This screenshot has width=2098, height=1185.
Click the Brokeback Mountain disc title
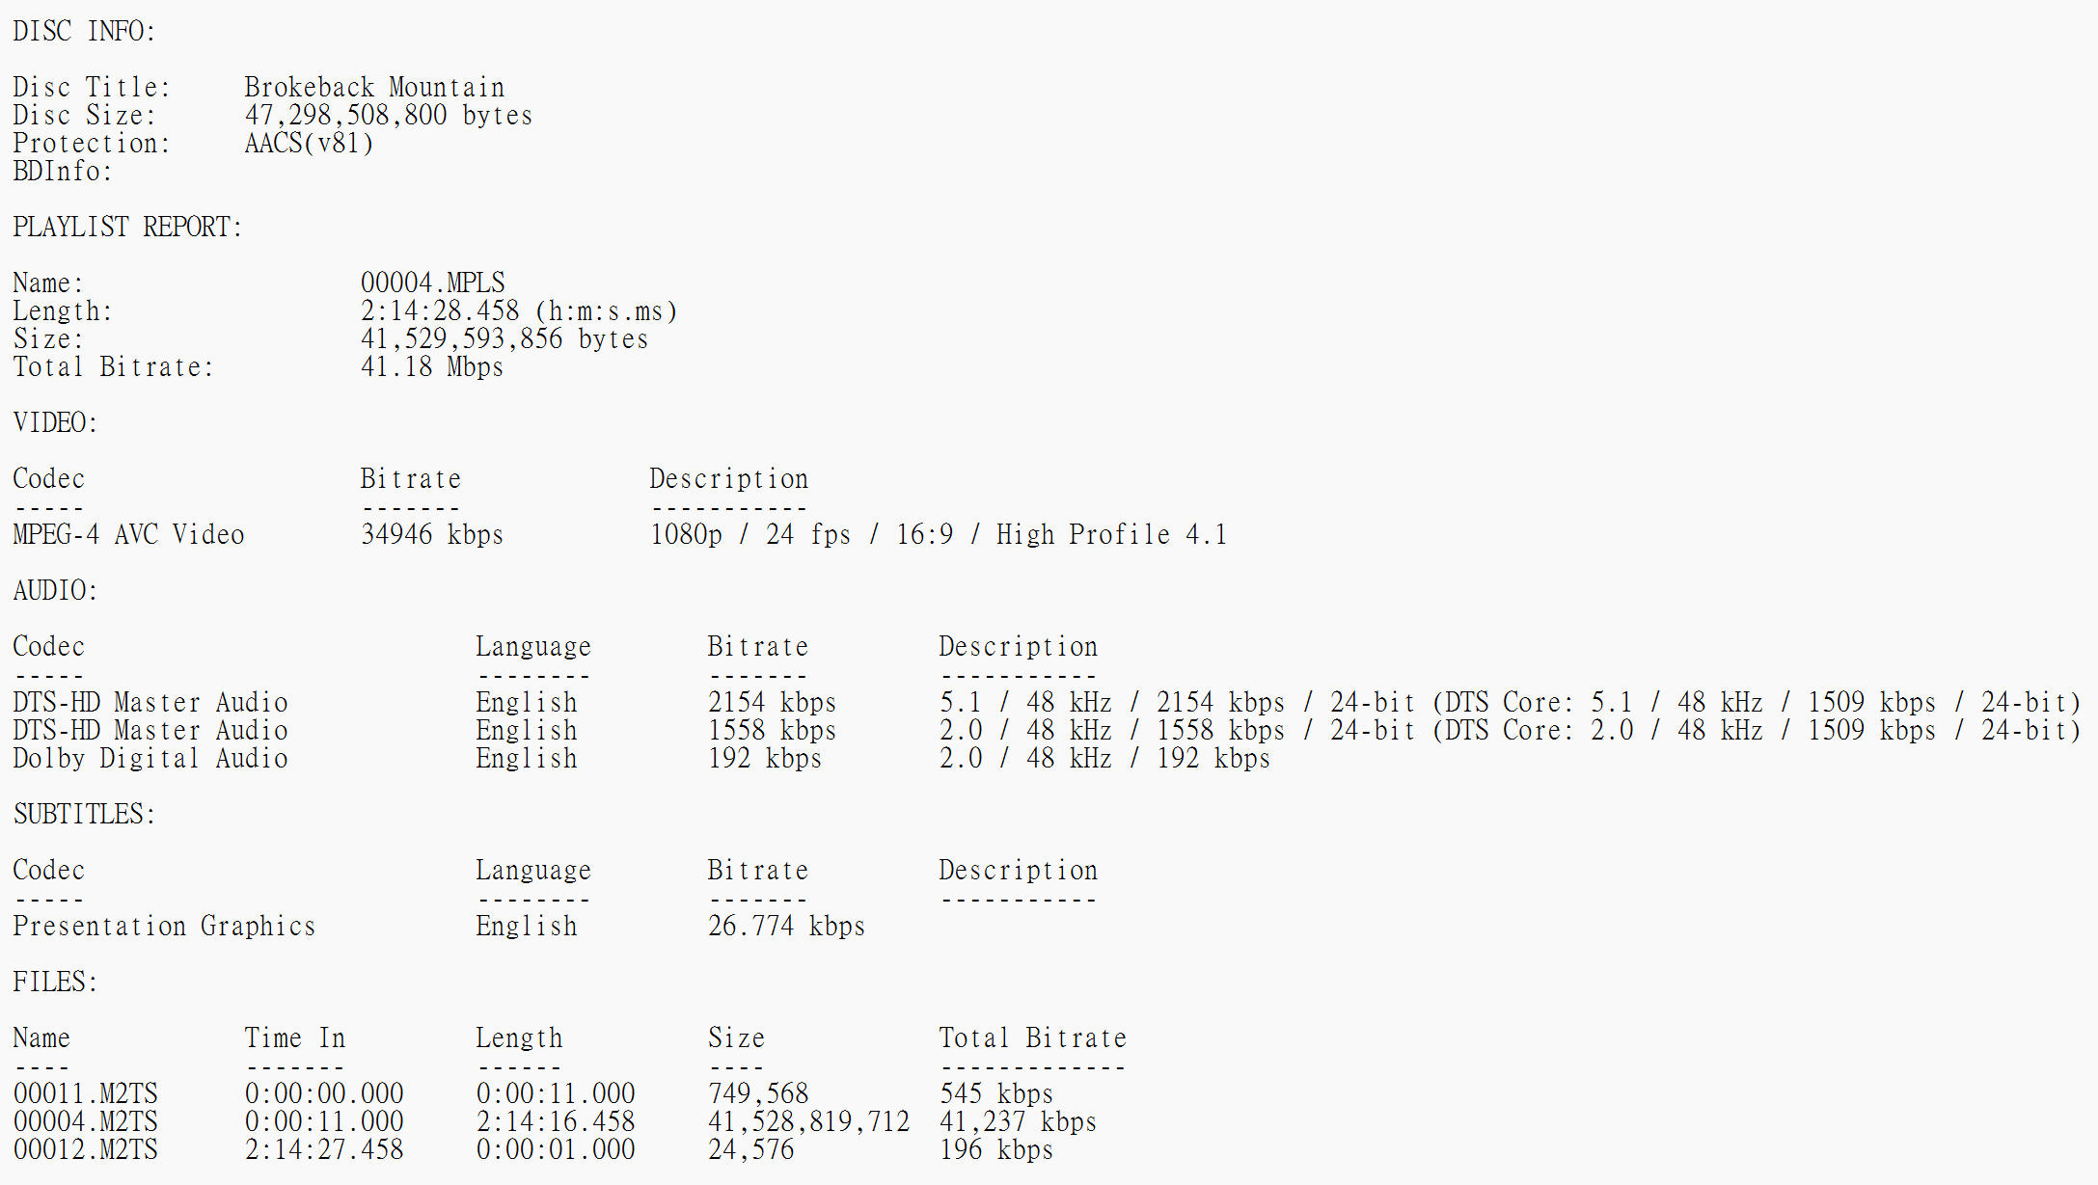[x=374, y=88]
